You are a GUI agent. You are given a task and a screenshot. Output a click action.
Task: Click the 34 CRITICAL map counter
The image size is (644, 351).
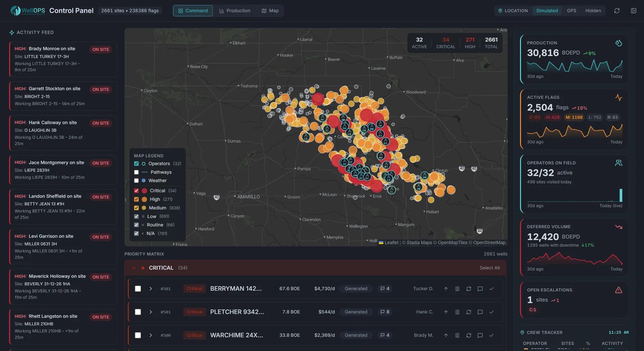pyautogui.click(x=445, y=43)
